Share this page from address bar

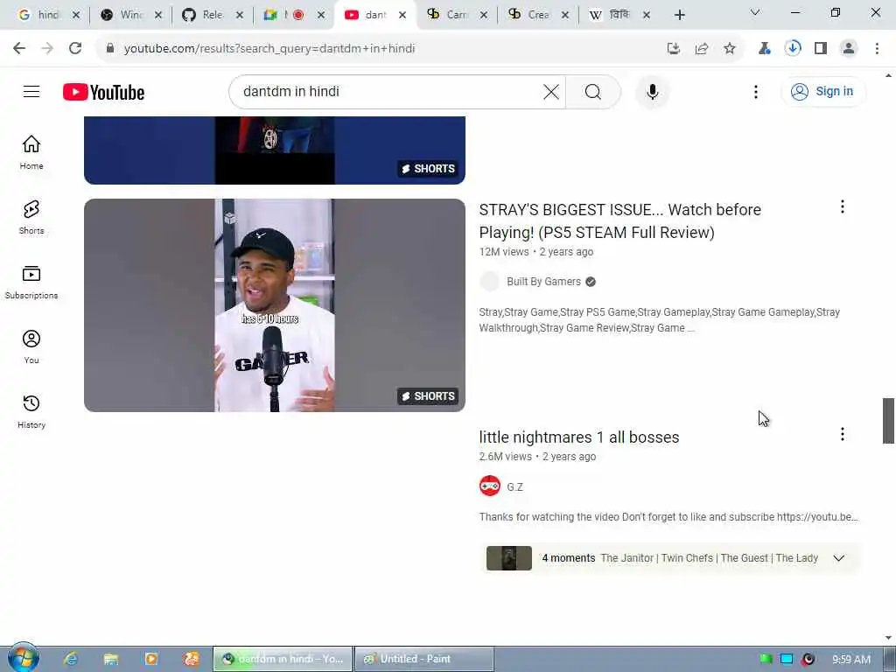[701, 49]
